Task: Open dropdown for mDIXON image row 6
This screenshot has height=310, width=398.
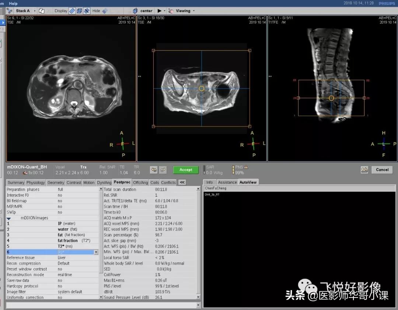Action: (x=96, y=252)
